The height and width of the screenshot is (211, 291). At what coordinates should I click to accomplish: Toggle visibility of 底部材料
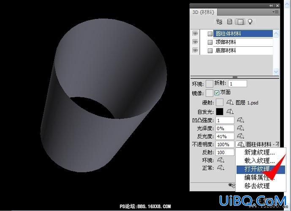195,50
